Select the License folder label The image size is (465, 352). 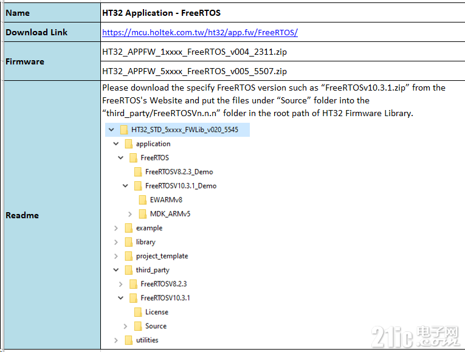coord(157,312)
